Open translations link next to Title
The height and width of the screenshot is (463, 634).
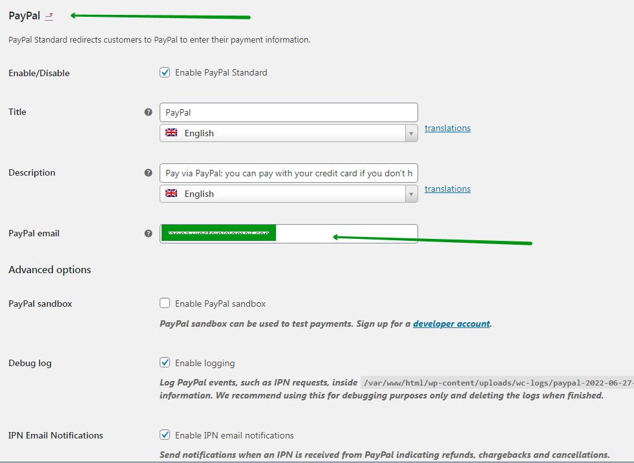click(x=447, y=129)
